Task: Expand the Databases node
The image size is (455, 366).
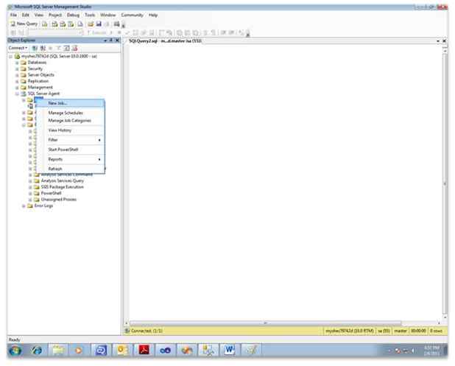Action: pyautogui.click(x=17, y=63)
